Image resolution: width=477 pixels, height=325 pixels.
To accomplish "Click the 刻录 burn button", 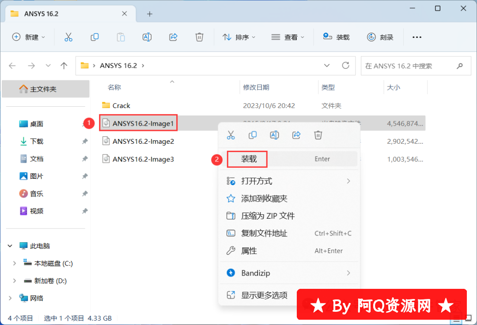I will tap(380, 37).
